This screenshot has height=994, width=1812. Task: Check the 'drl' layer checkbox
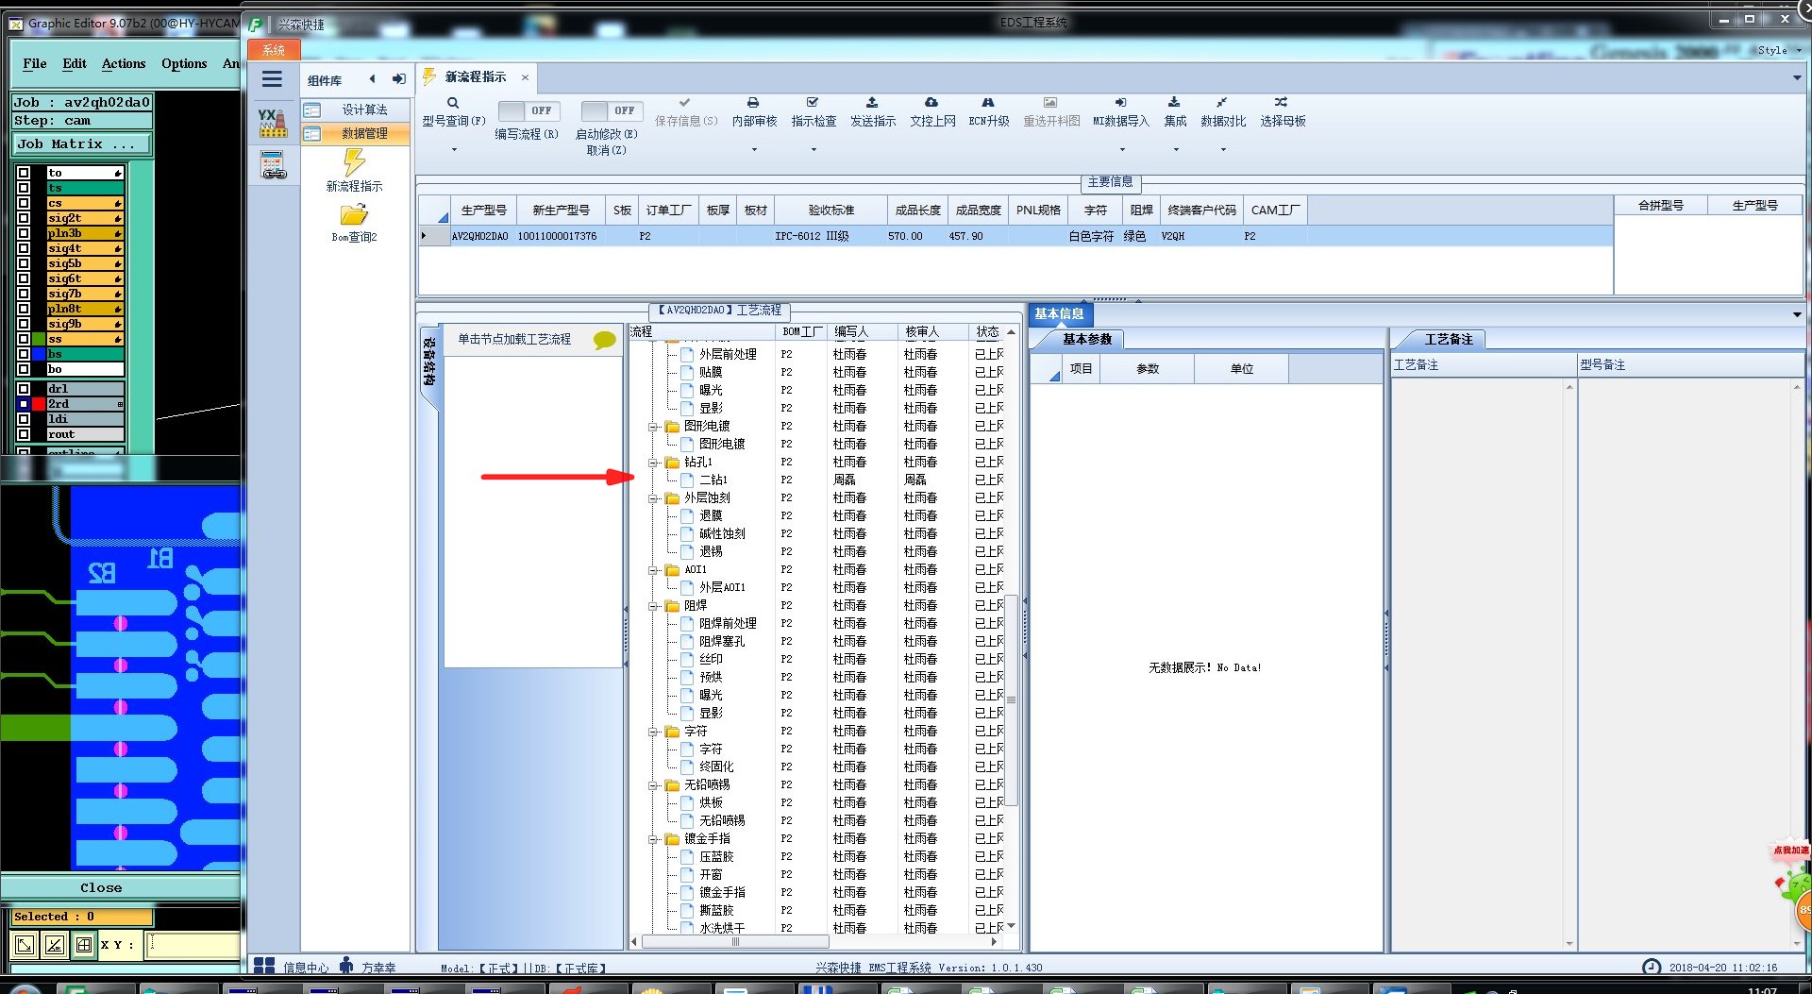coord(25,389)
